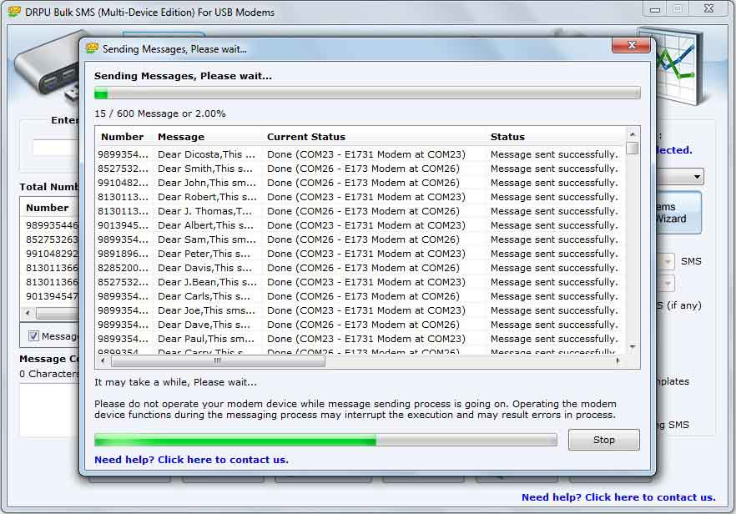
Task: Click the message table horizontal scrollbar thumb
Action: pos(218,361)
